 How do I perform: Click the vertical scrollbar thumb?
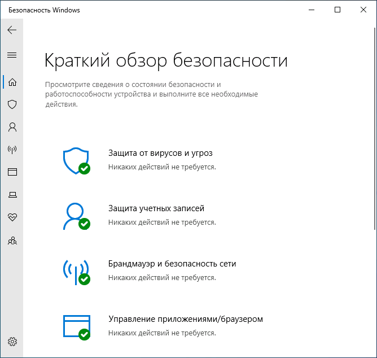click(375, 129)
